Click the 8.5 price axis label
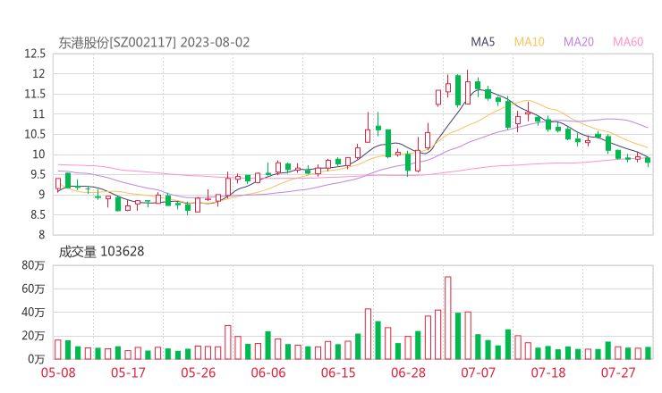This screenshot has height=393, width=662. coord(38,215)
